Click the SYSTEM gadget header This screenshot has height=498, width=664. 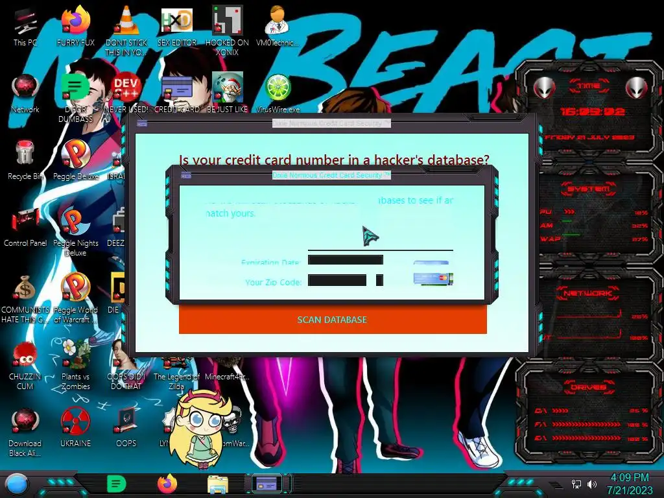click(589, 189)
